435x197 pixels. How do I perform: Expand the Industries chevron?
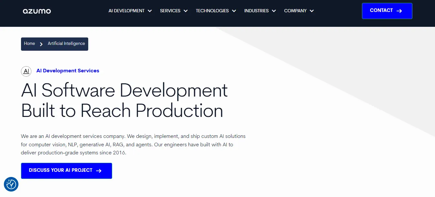click(x=274, y=11)
